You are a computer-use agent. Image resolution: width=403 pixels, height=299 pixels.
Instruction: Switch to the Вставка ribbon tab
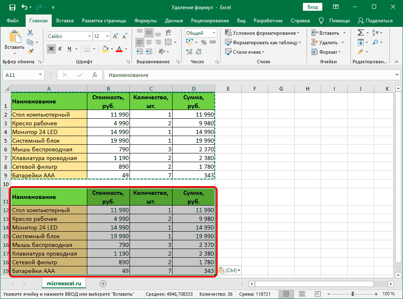[66, 20]
